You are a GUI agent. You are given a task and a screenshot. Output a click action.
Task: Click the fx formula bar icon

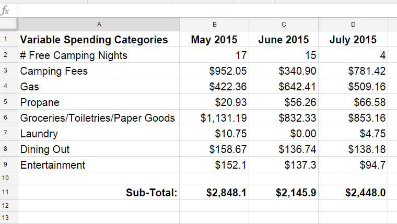[5, 10]
